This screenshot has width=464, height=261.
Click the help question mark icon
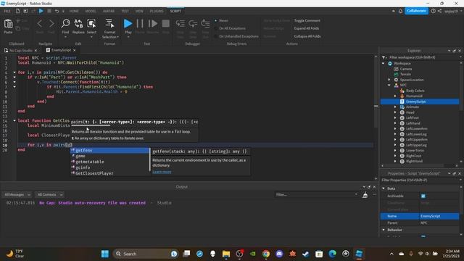(x=434, y=11)
